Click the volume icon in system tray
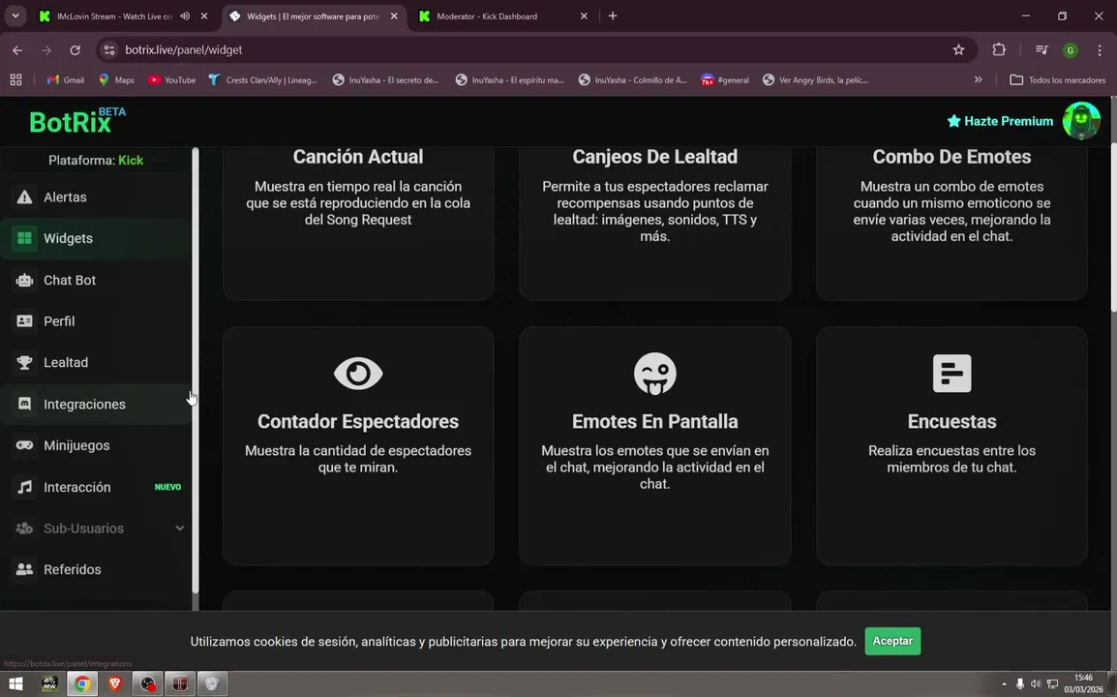Screen dimensions: 1117x697 tap(1036, 684)
